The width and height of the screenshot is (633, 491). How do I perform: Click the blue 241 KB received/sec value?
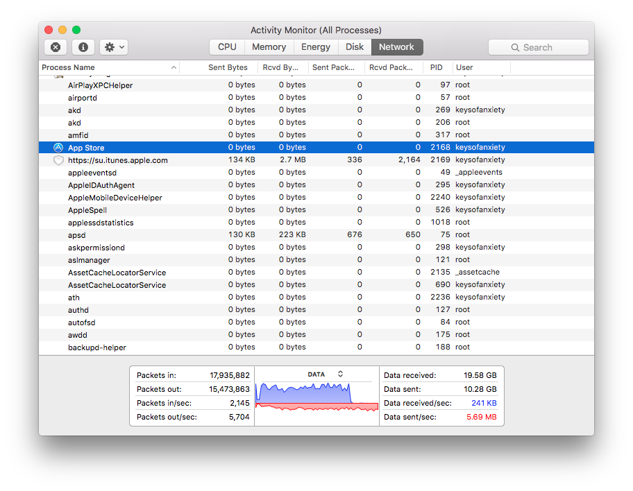(x=484, y=403)
